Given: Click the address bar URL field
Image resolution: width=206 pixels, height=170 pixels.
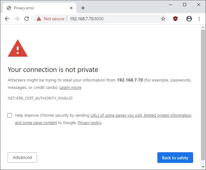Looking at the screenshot, I should pos(116,19).
